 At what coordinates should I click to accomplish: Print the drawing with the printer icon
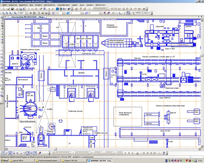[x=17, y=9]
